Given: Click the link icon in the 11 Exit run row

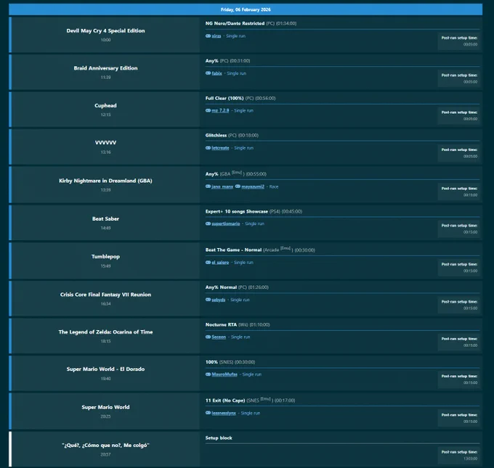Looking at the screenshot, I should [208, 413].
